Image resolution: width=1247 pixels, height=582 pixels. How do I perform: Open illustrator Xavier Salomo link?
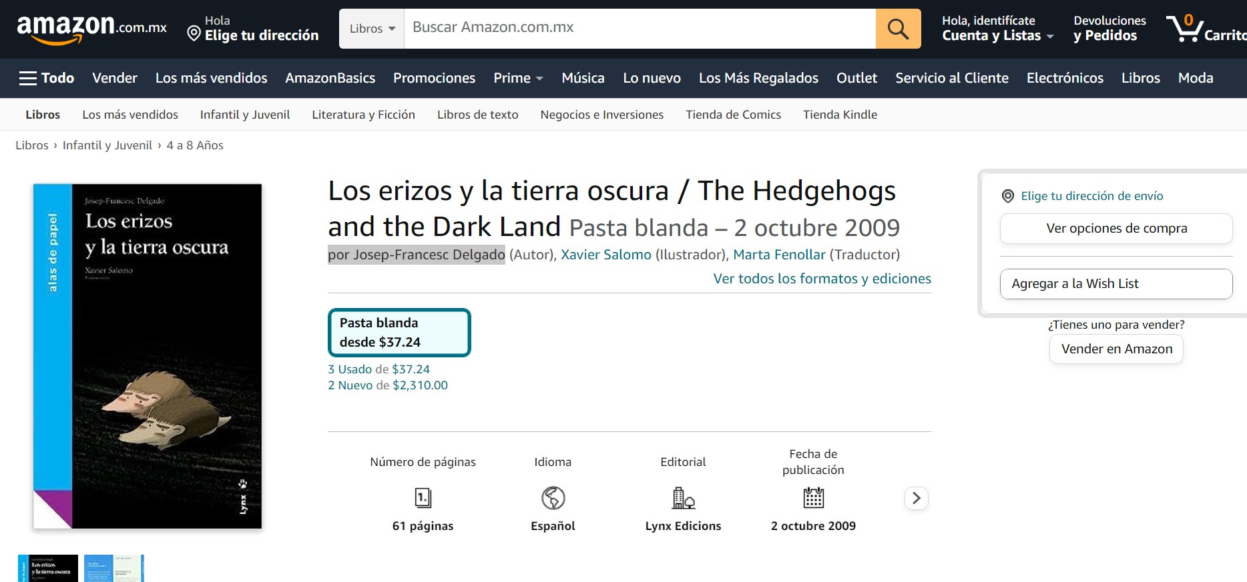pos(606,255)
